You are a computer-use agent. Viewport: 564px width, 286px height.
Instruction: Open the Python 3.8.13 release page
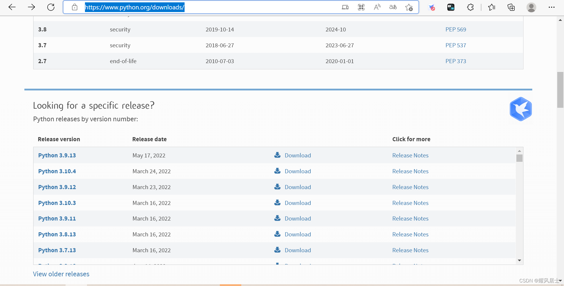[57, 234]
